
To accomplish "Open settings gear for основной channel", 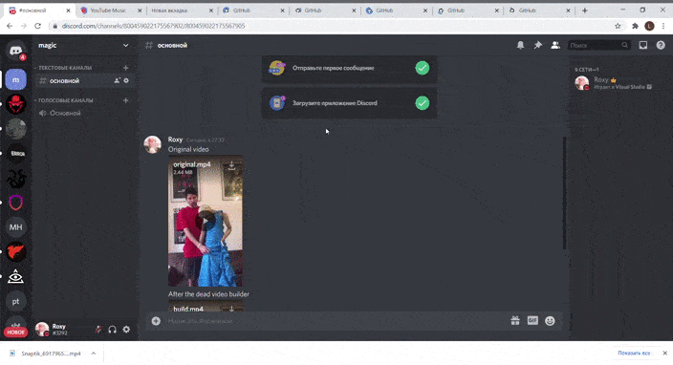I will pos(126,80).
